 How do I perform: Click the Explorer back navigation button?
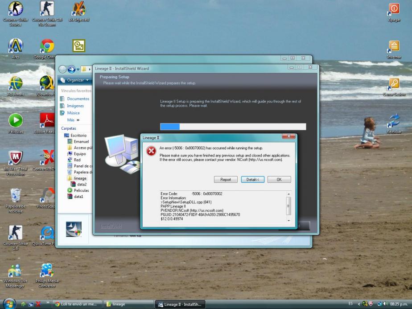tap(62, 69)
